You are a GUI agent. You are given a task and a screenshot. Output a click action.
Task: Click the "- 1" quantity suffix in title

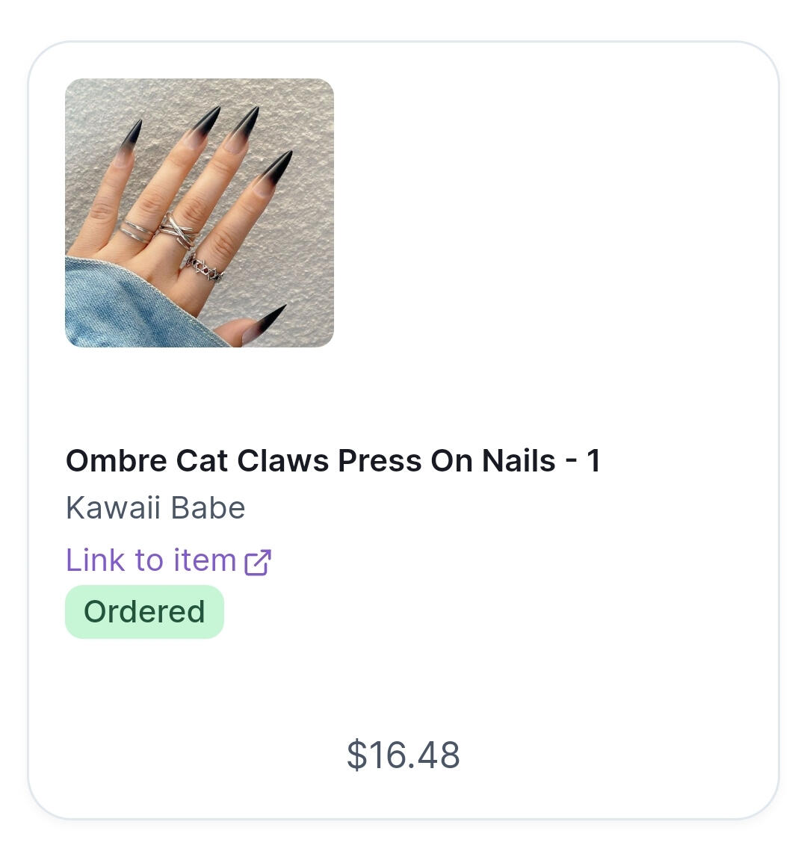tap(583, 460)
